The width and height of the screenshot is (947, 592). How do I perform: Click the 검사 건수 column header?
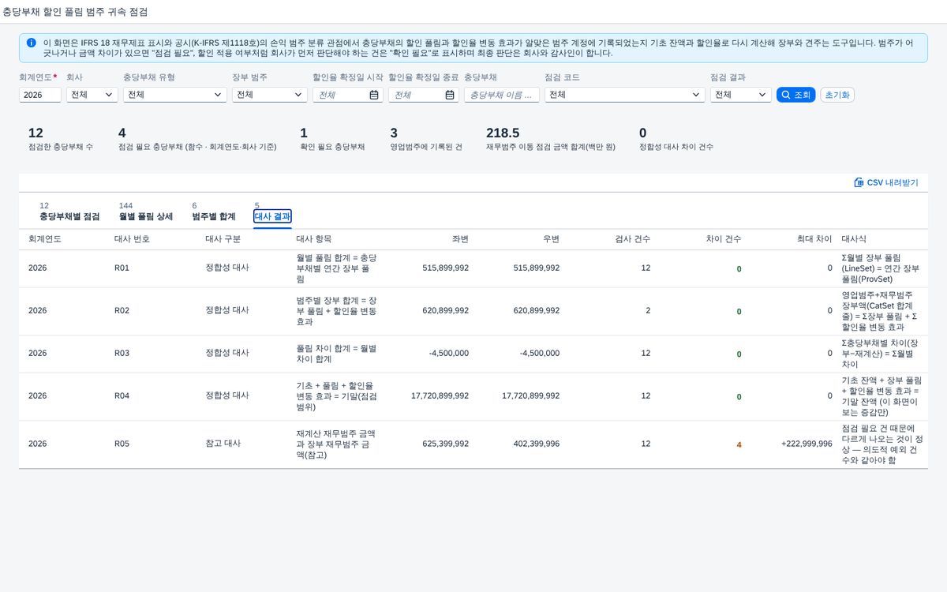(x=633, y=239)
